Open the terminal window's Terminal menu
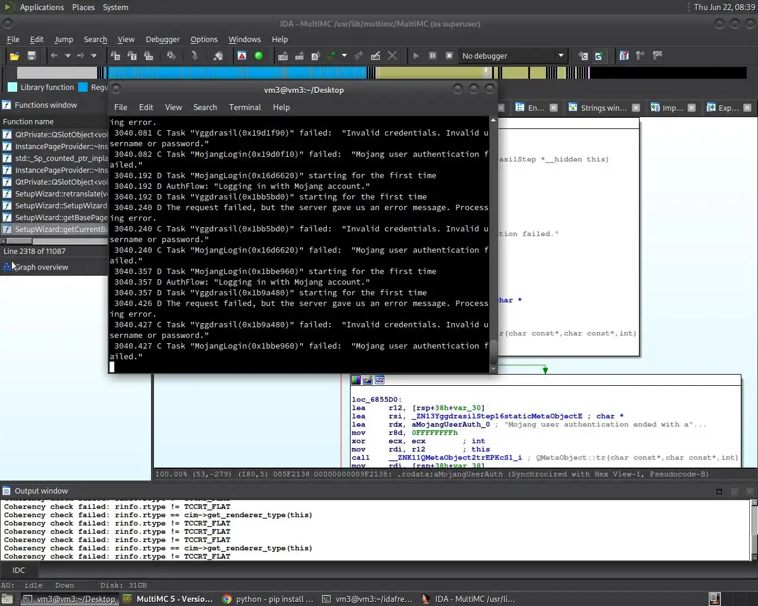This screenshot has height=606, width=758. click(x=245, y=107)
